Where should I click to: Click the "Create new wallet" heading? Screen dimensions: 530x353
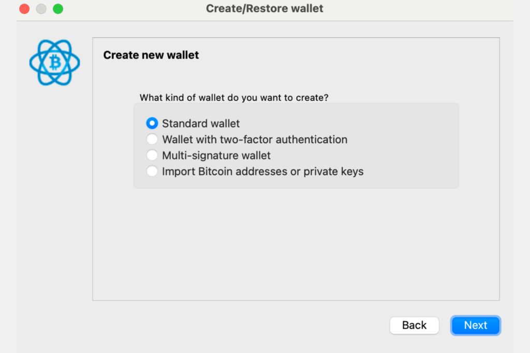click(x=151, y=55)
